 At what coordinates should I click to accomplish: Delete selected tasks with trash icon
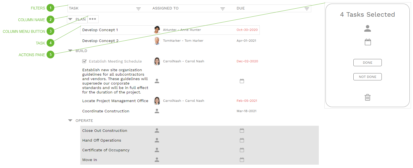[x=368, y=97]
